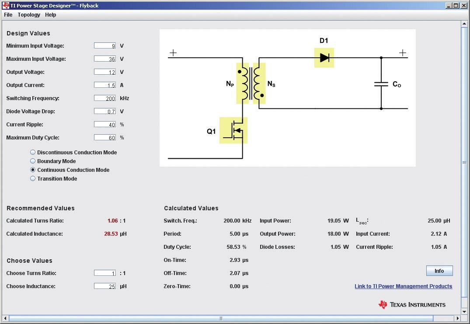Open the Help menu

click(x=50, y=14)
